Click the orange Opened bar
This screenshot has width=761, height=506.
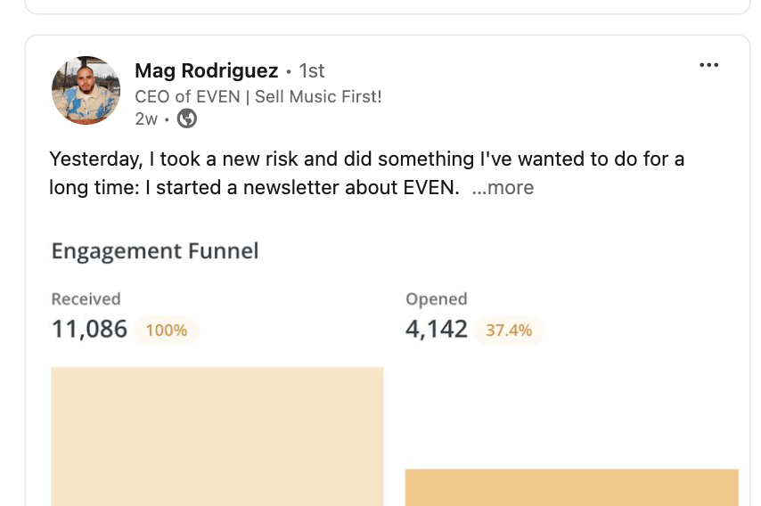(x=571, y=487)
